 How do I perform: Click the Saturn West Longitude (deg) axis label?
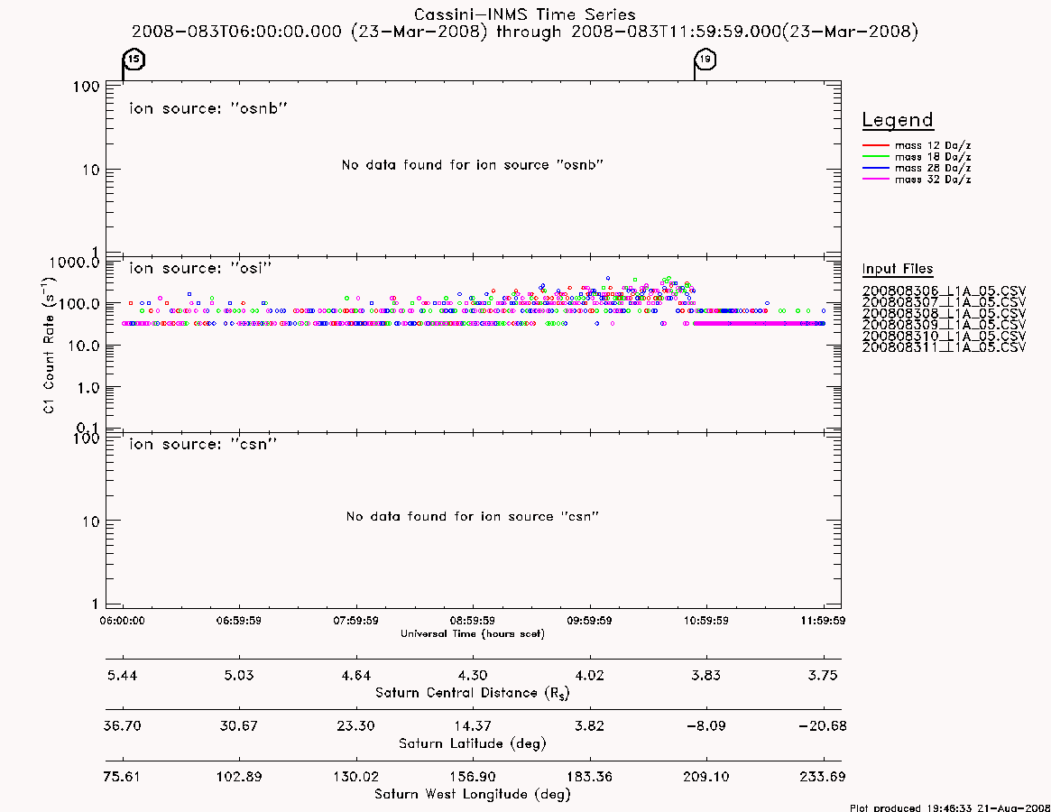pos(473,795)
